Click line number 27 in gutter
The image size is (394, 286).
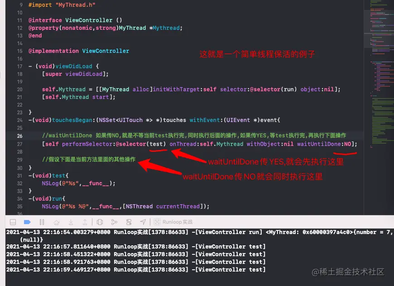pyautogui.click(x=19, y=144)
